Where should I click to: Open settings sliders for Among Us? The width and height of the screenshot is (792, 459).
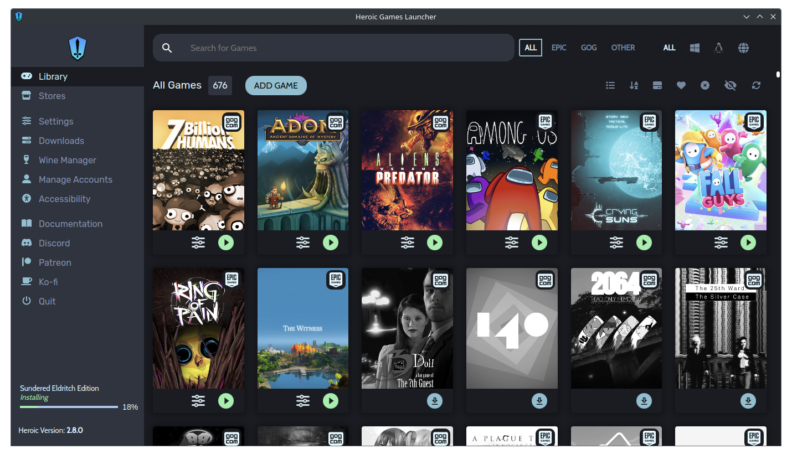pos(512,243)
